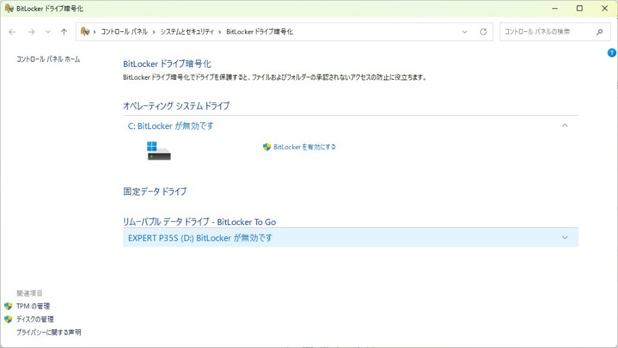
Task: Click the title bar BitLocker app icon
Action: (x=9, y=8)
